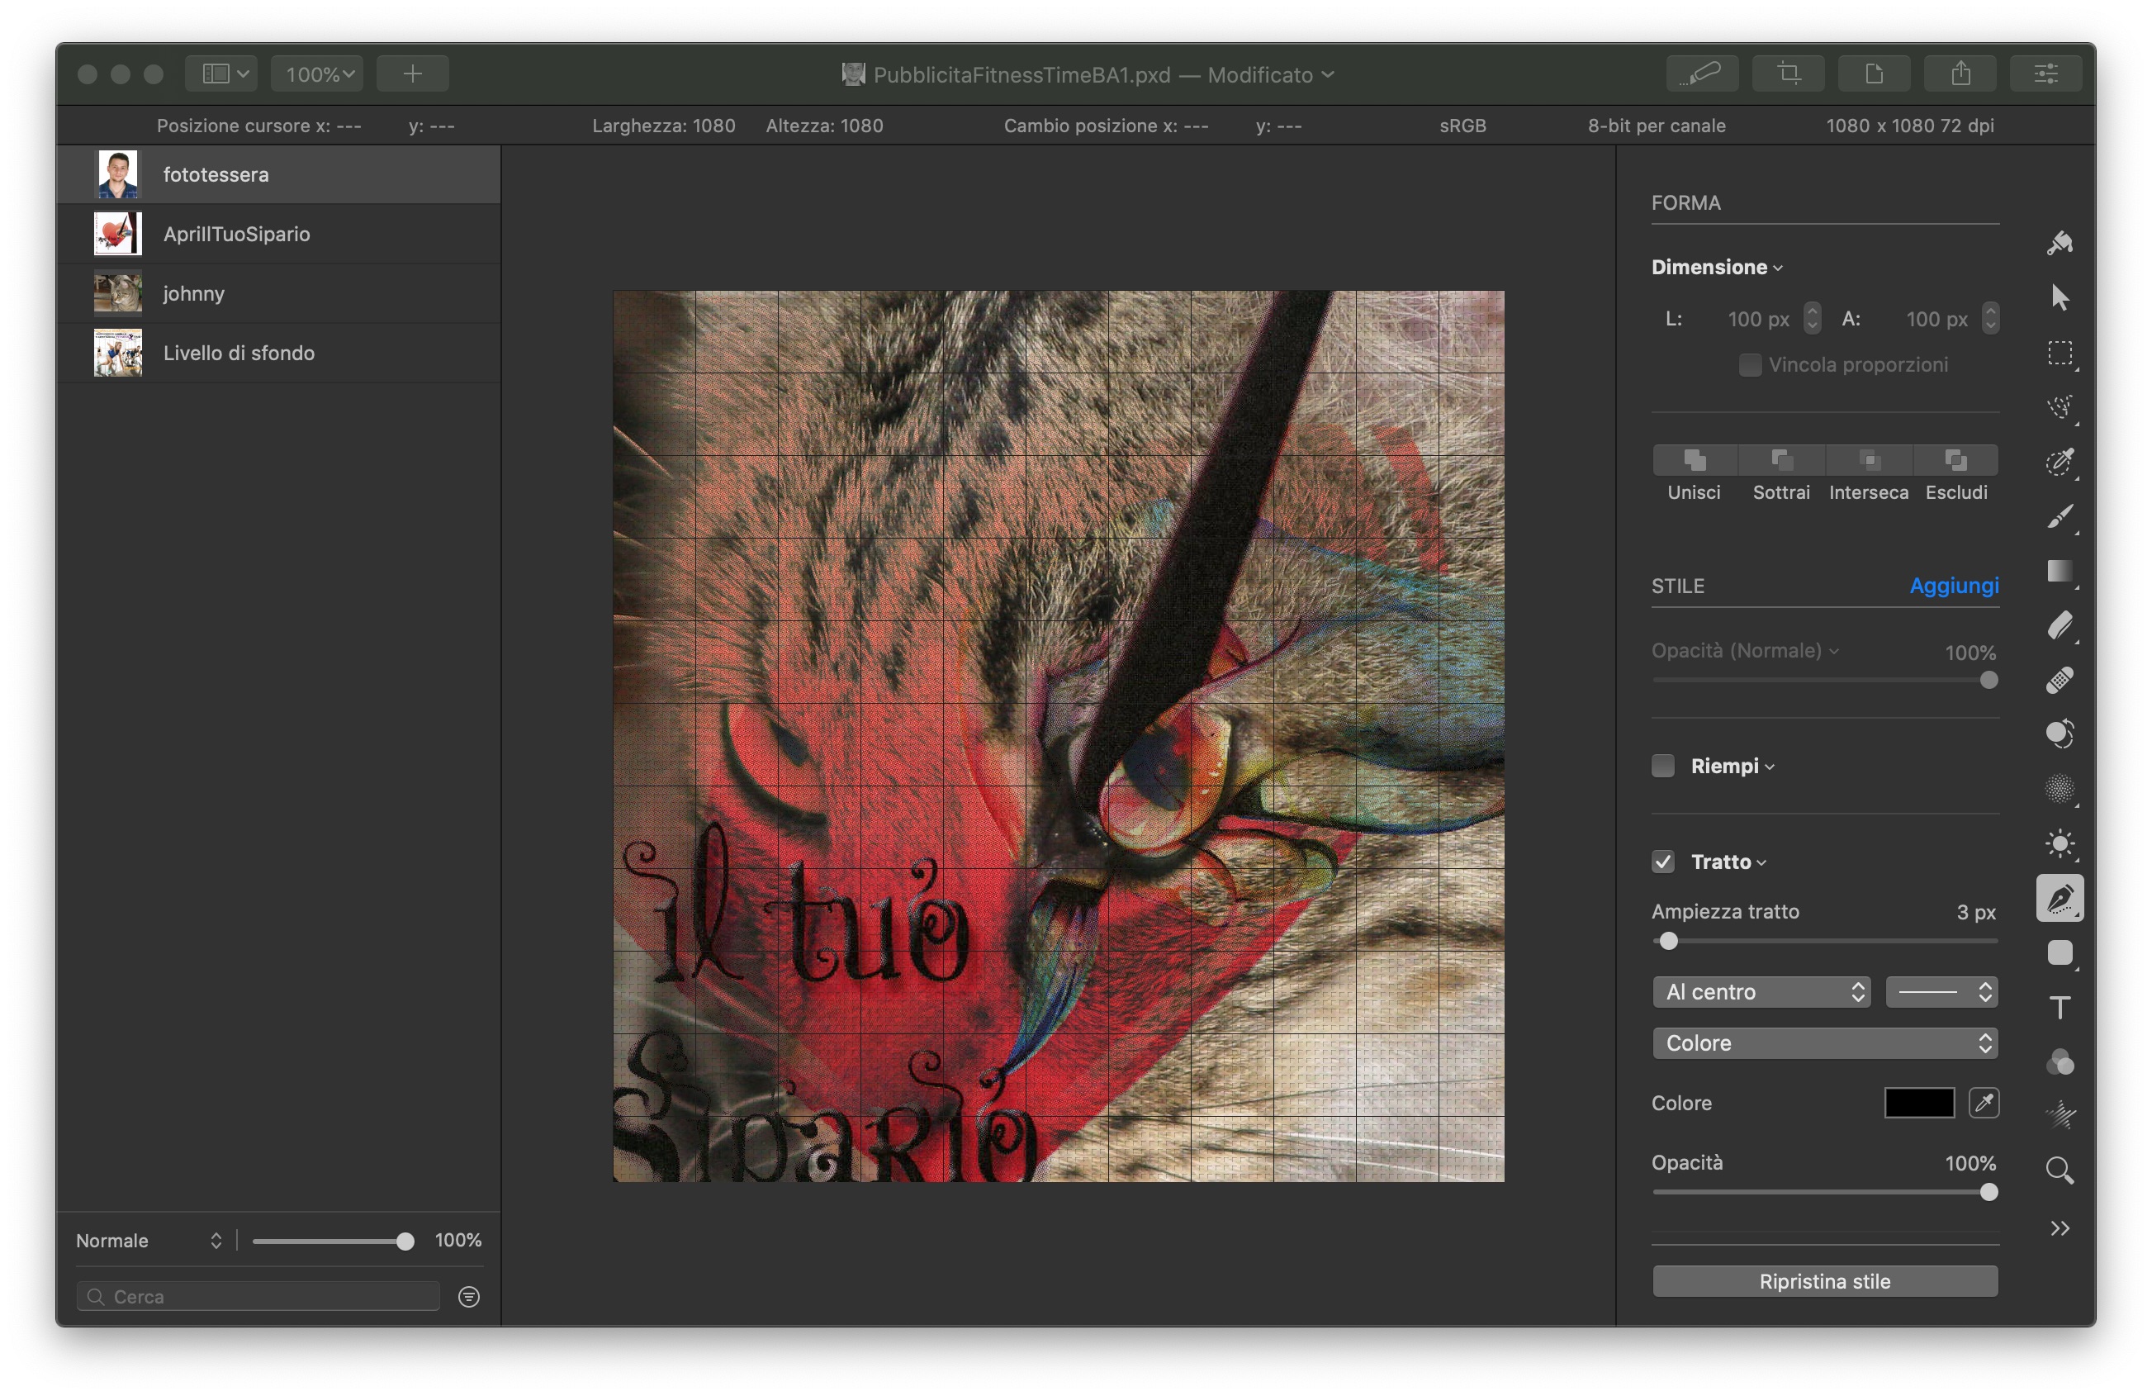Screen dimensions: 2152x1396
Task: Open the Normale blend mode dropdown
Action: 149,1241
